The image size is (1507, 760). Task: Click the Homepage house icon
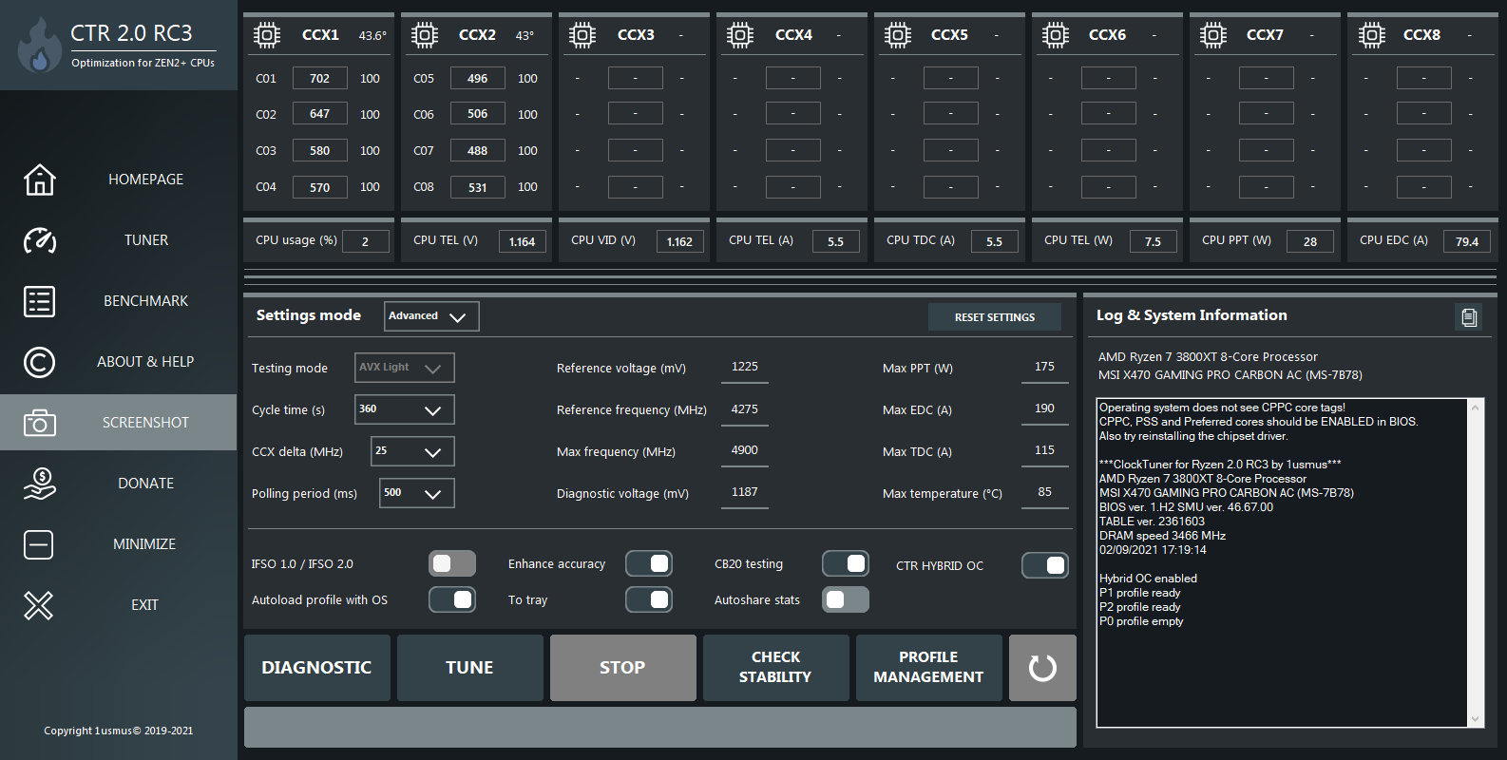pos(39,180)
